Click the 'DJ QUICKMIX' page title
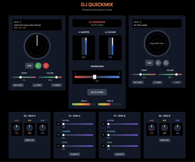This screenshot has width=195, height=162. [x=97, y=5]
